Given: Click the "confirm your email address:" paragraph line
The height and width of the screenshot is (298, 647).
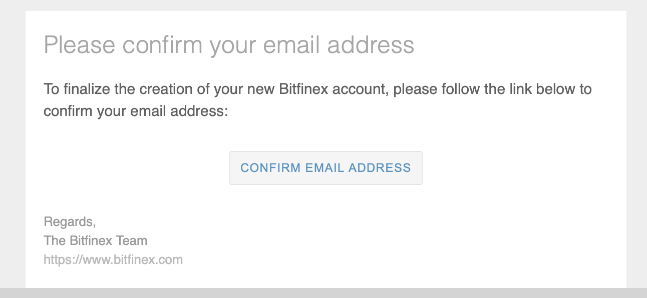Looking at the screenshot, I should (x=136, y=111).
